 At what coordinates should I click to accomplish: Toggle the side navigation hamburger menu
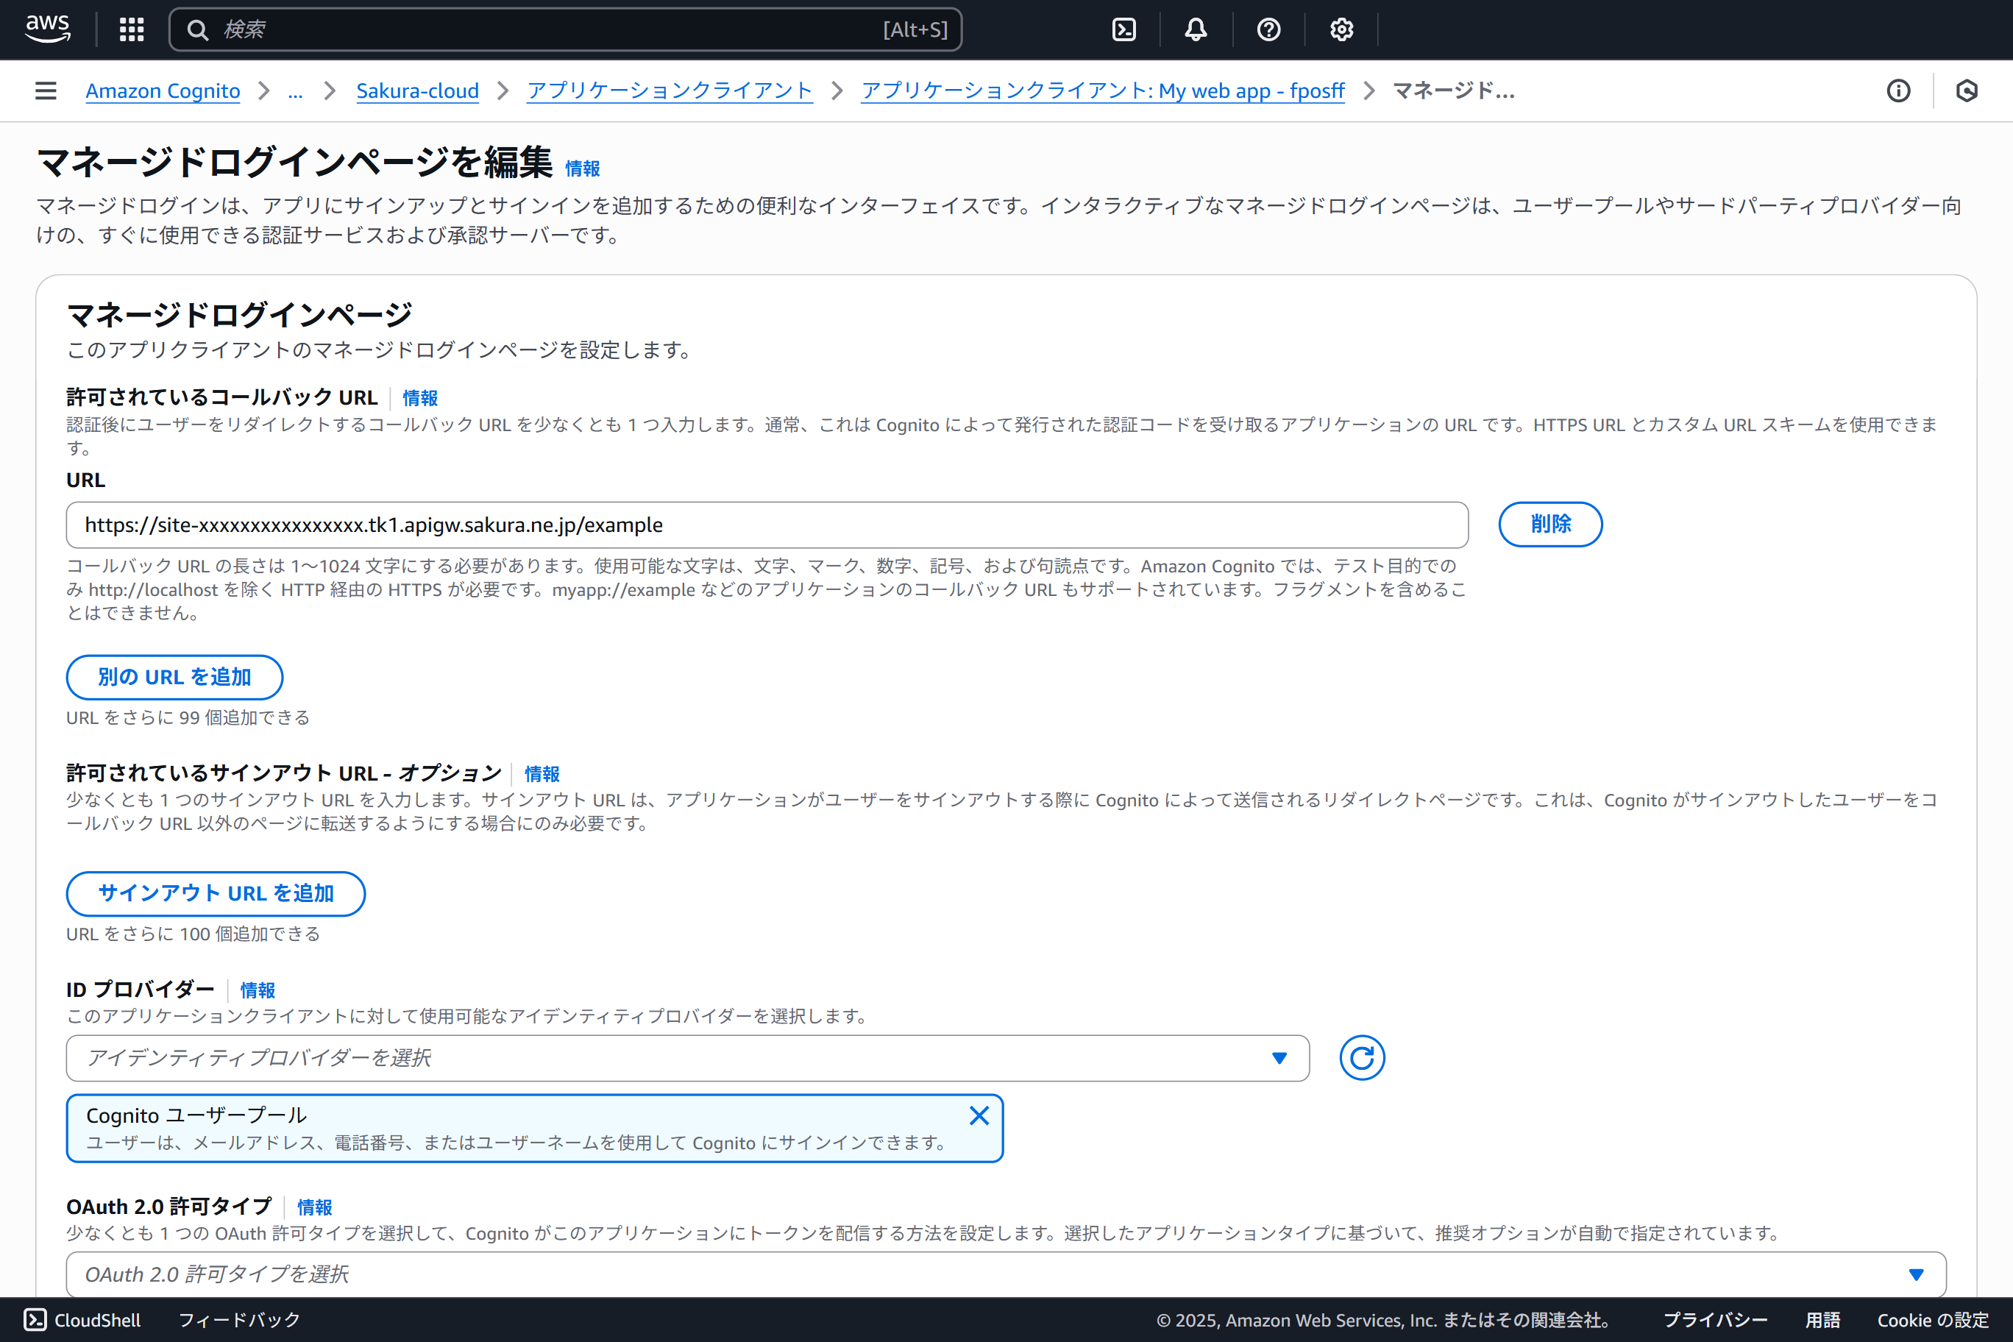pos(46,90)
